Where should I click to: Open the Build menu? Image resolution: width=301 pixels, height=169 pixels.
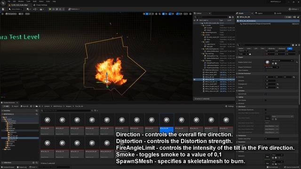tap(35, 1)
